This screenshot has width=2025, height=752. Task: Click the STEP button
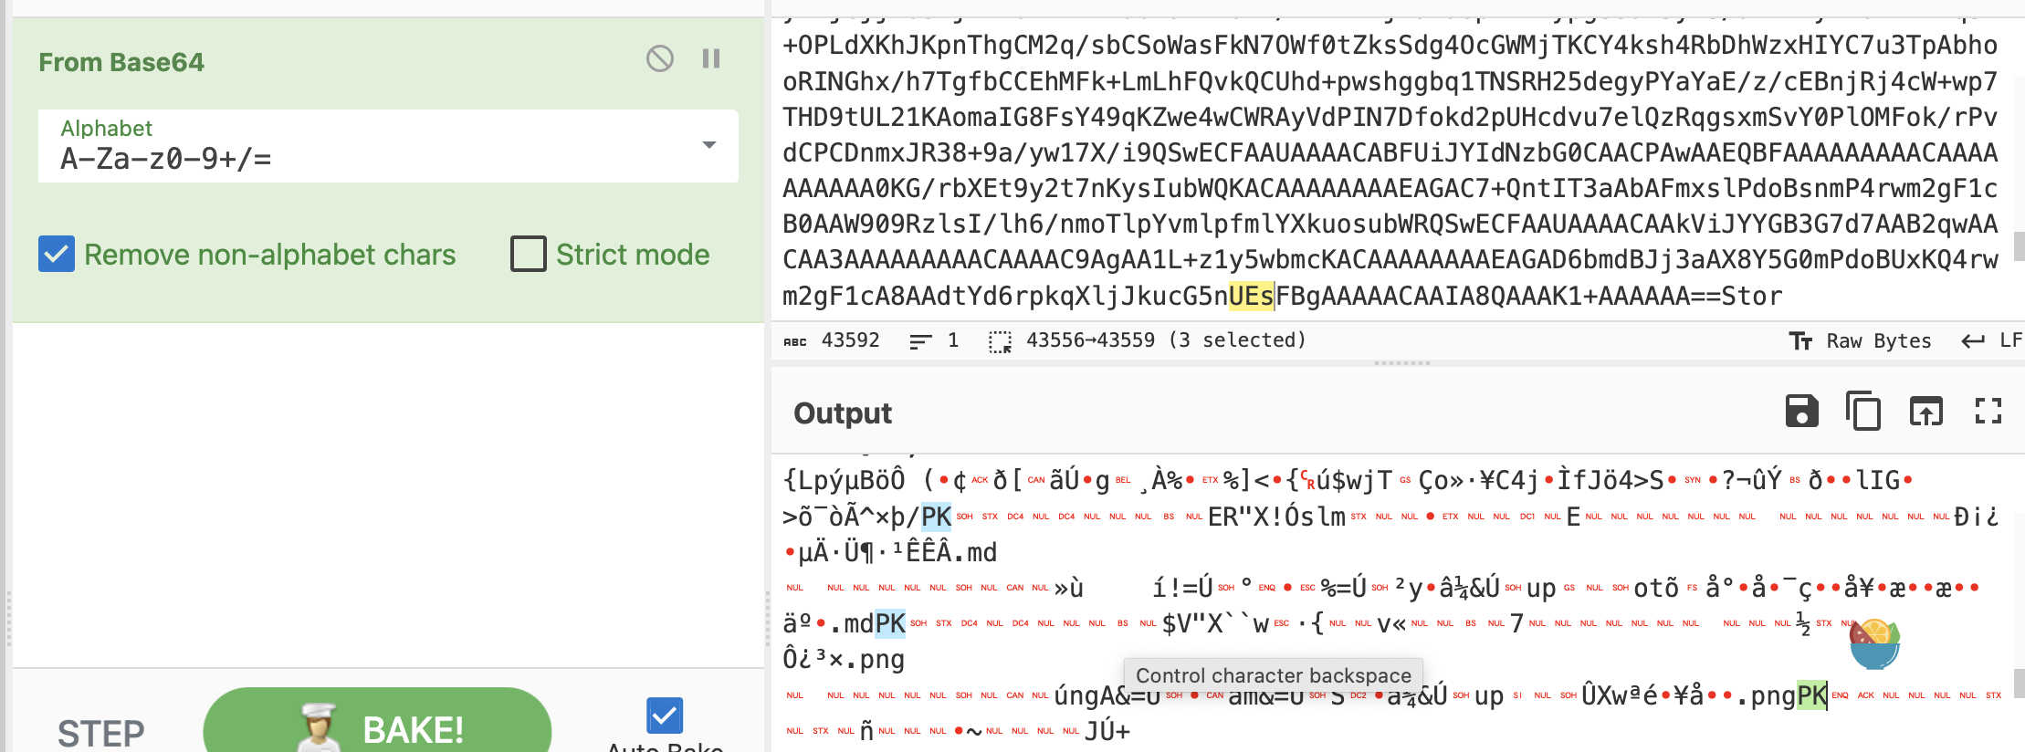pos(100,732)
